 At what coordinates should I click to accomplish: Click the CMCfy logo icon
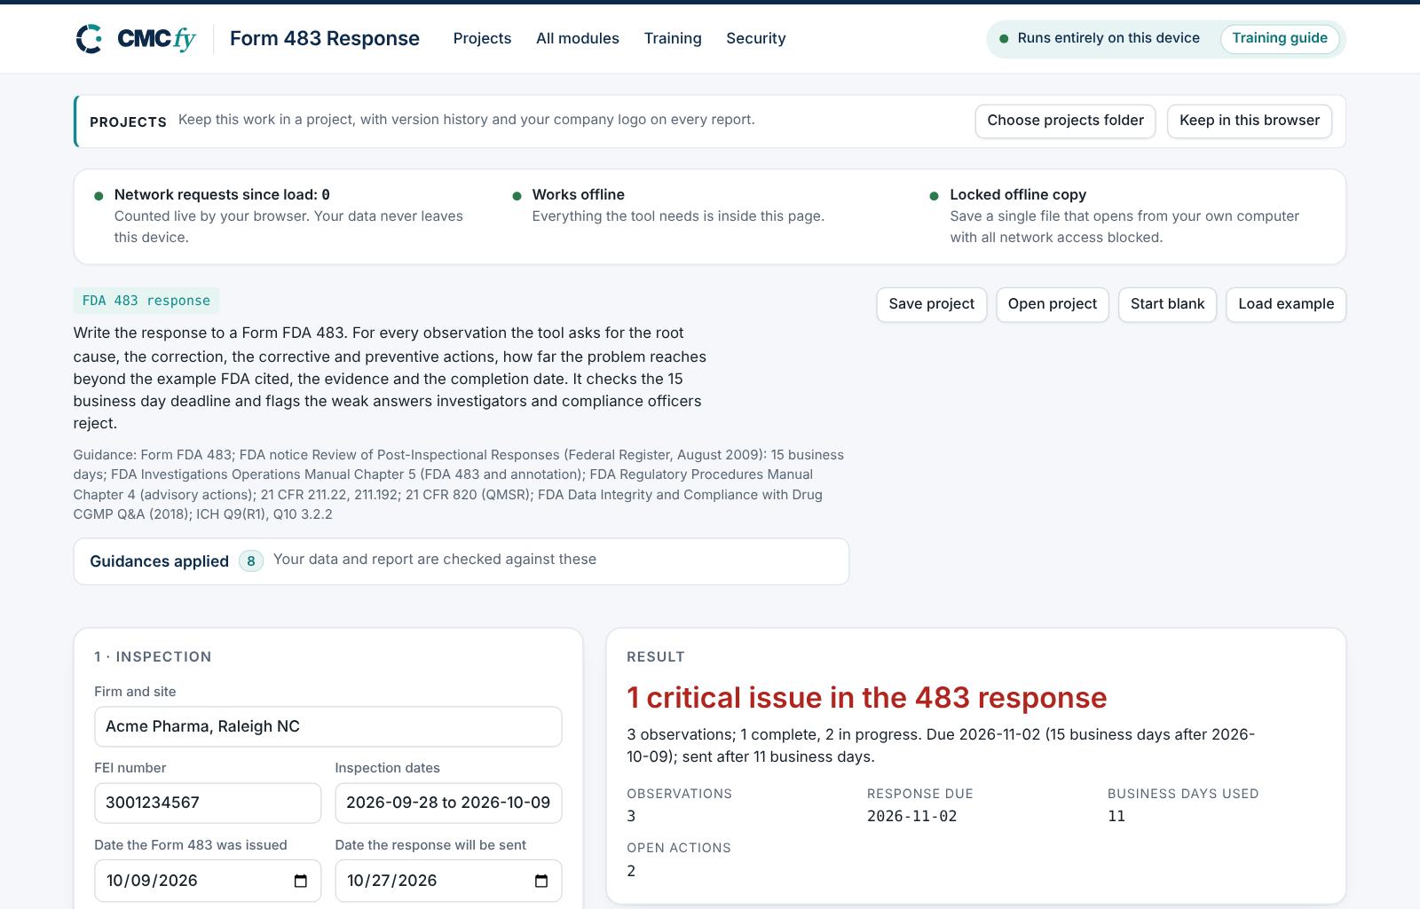(90, 38)
